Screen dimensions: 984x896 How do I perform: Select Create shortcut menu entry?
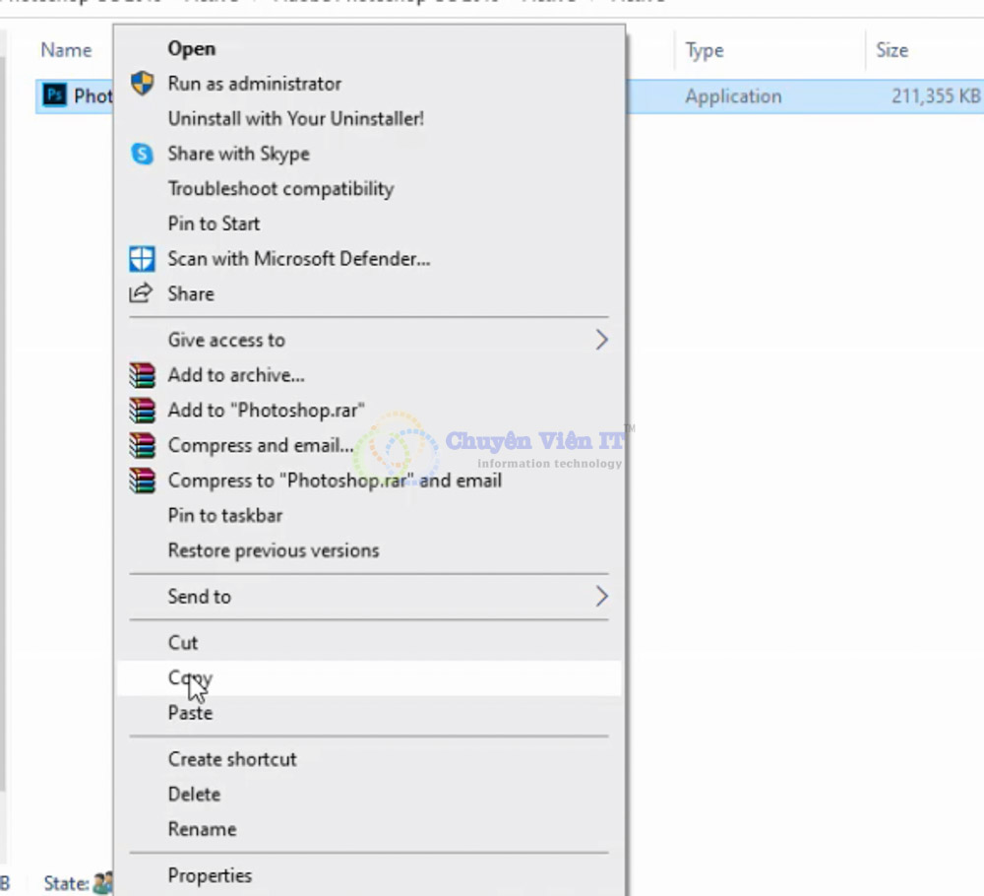point(232,759)
